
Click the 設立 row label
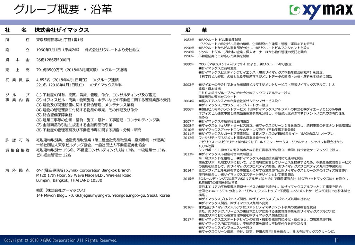[17, 50]
